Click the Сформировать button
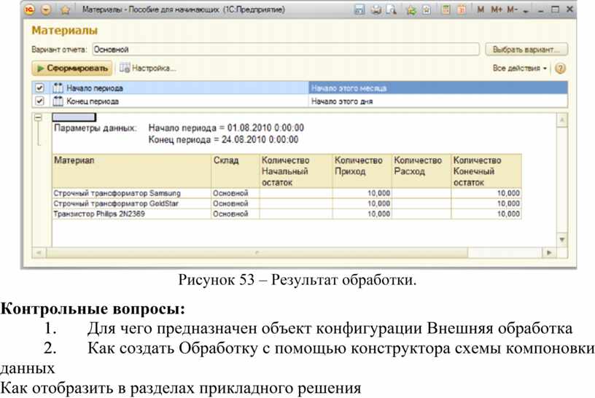 coord(72,69)
